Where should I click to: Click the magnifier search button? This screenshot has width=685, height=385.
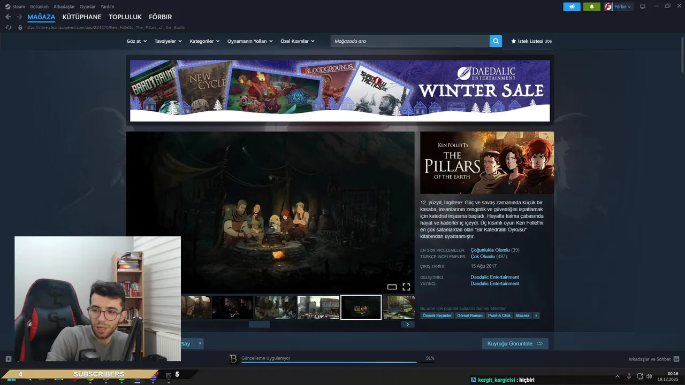coord(496,41)
